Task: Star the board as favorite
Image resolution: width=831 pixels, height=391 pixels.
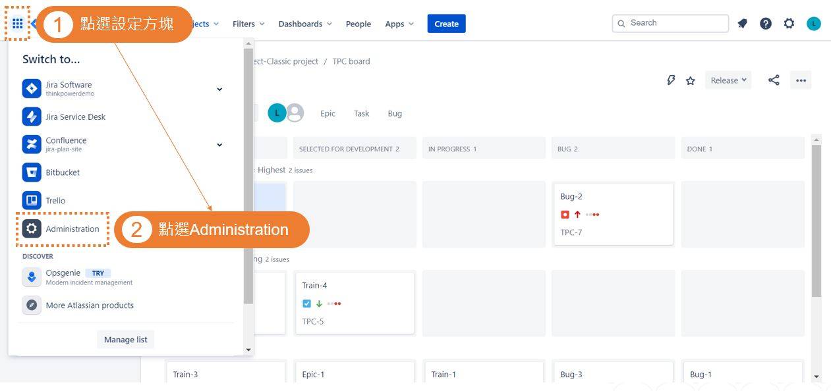Action: (x=691, y=80)
